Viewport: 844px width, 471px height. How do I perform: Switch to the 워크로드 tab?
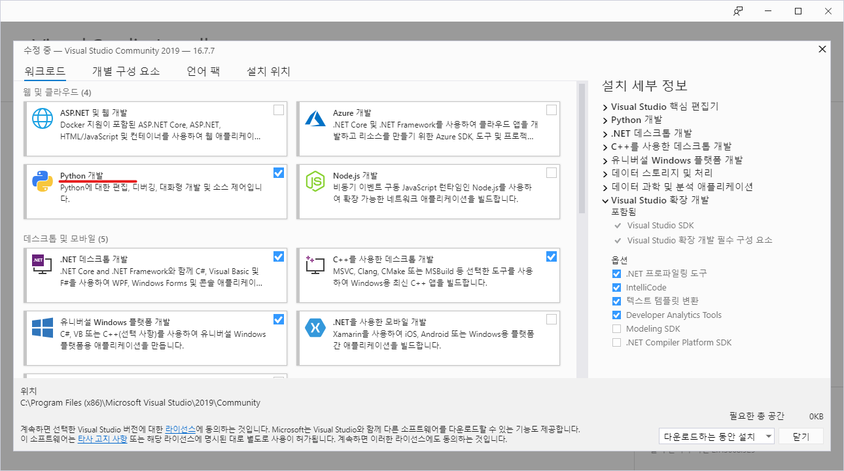[45, 71]
